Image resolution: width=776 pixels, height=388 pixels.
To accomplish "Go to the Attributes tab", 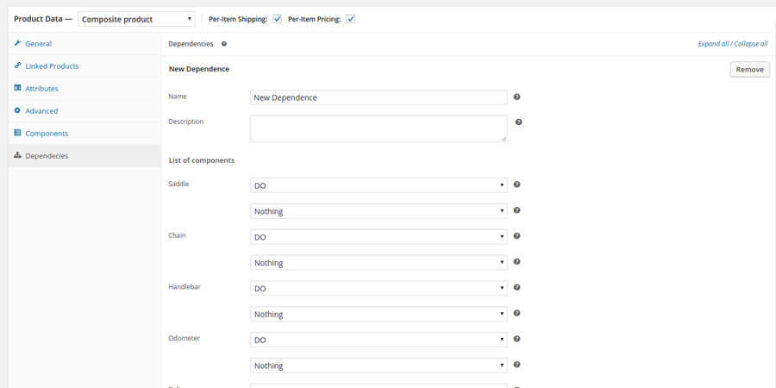I will [x=41, y=89].
